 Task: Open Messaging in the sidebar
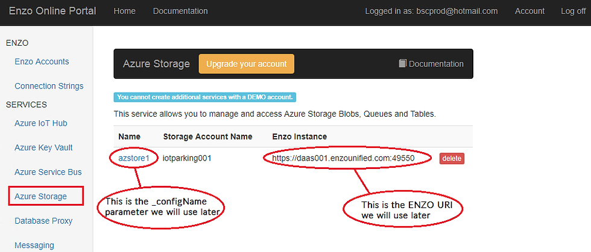(34, 245)
